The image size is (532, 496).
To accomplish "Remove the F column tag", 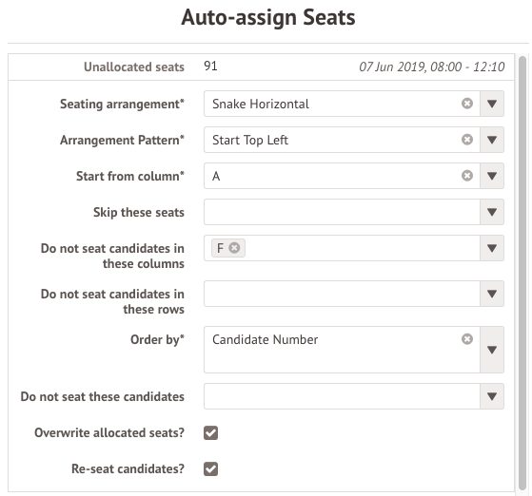I will pos(234,248).
